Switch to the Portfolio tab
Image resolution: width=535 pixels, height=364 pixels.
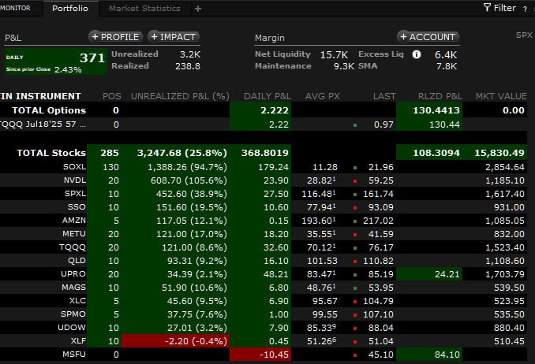70,8
